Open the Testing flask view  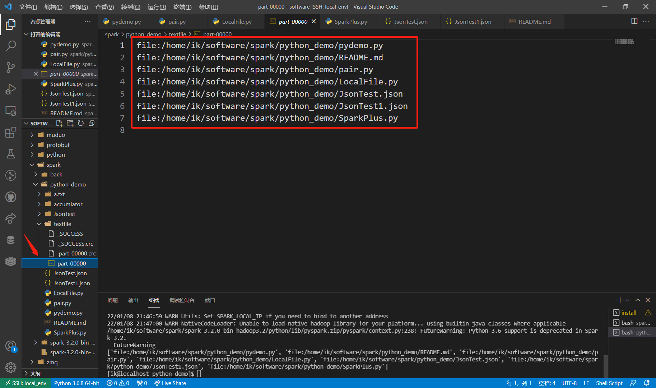click(x=11, y=154)
